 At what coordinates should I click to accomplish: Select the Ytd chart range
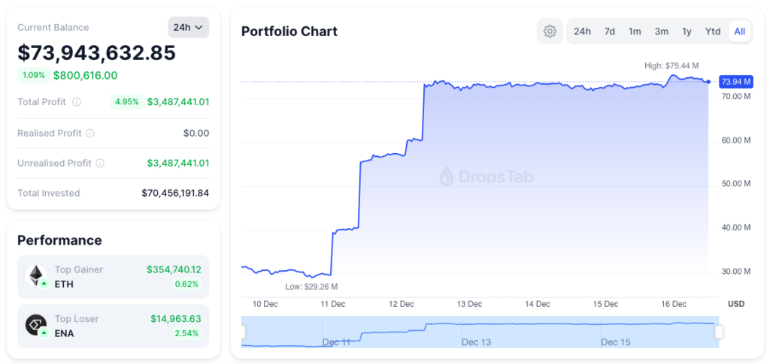[713, 32]
